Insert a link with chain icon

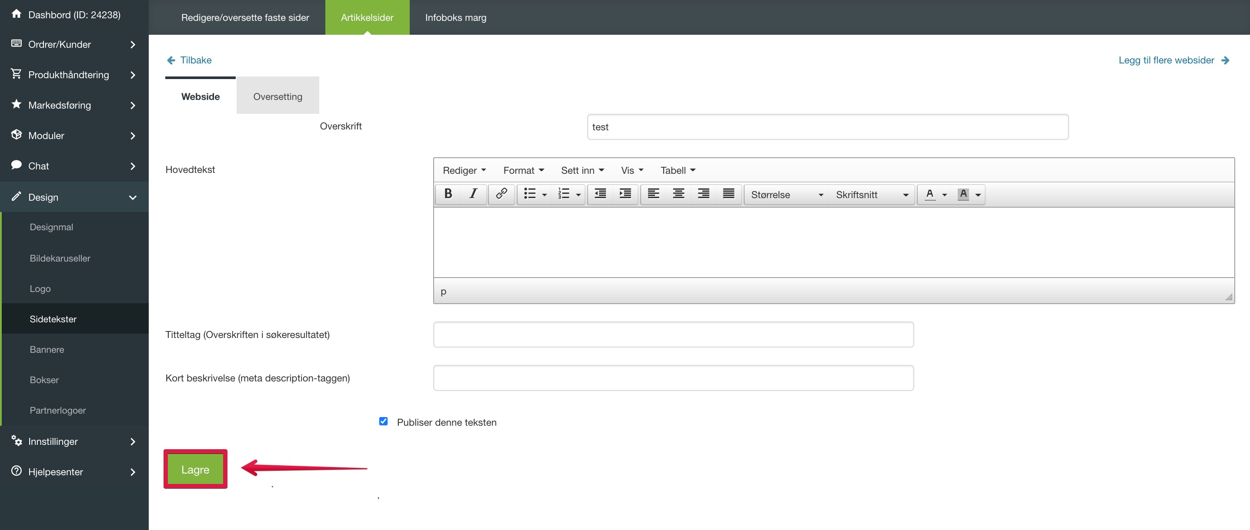pyautogui.click(x=501, y=194)
